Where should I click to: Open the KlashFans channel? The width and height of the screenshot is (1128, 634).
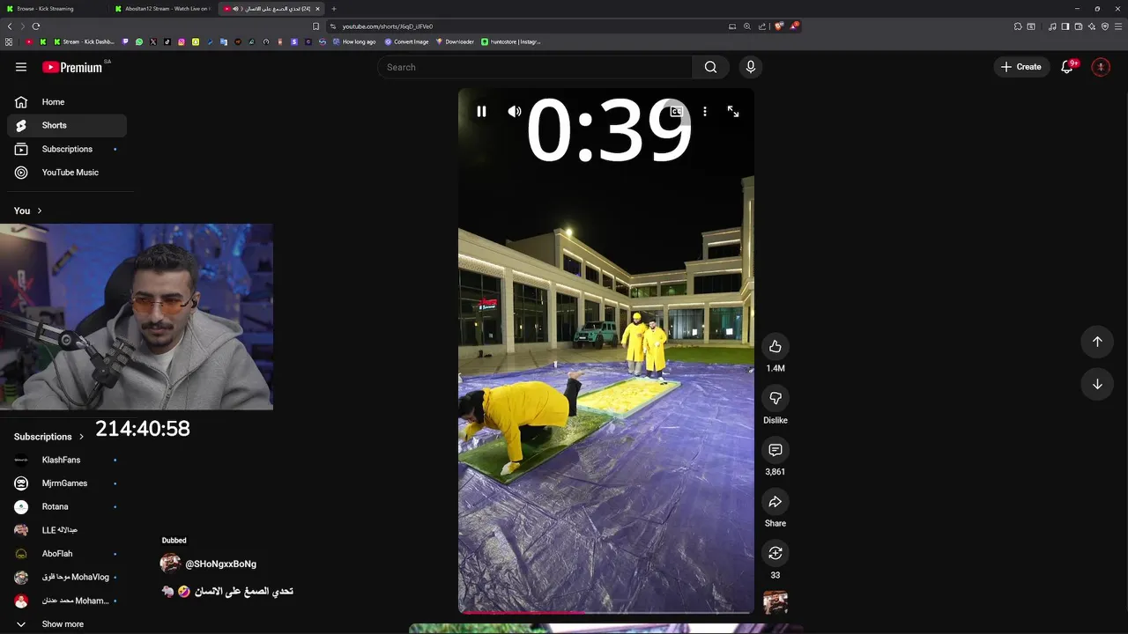click(67, 460)
